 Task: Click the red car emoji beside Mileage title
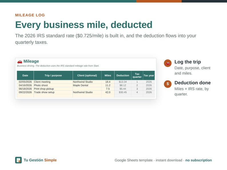[x=20, y=62]
